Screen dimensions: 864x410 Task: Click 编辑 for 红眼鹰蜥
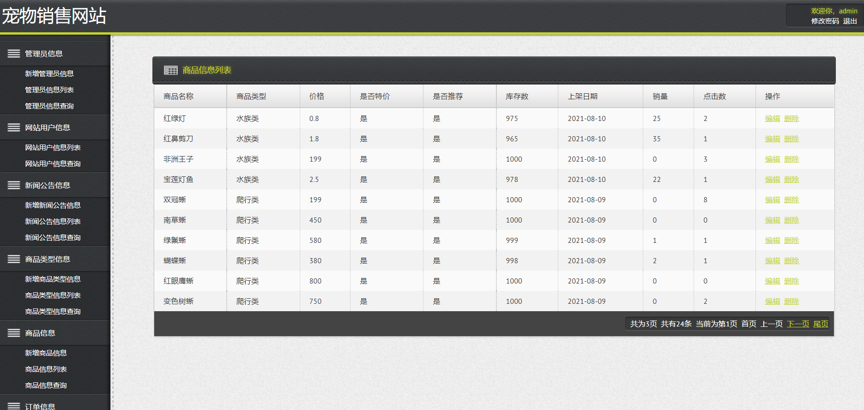pyautogui.click(x=773, y=281)
